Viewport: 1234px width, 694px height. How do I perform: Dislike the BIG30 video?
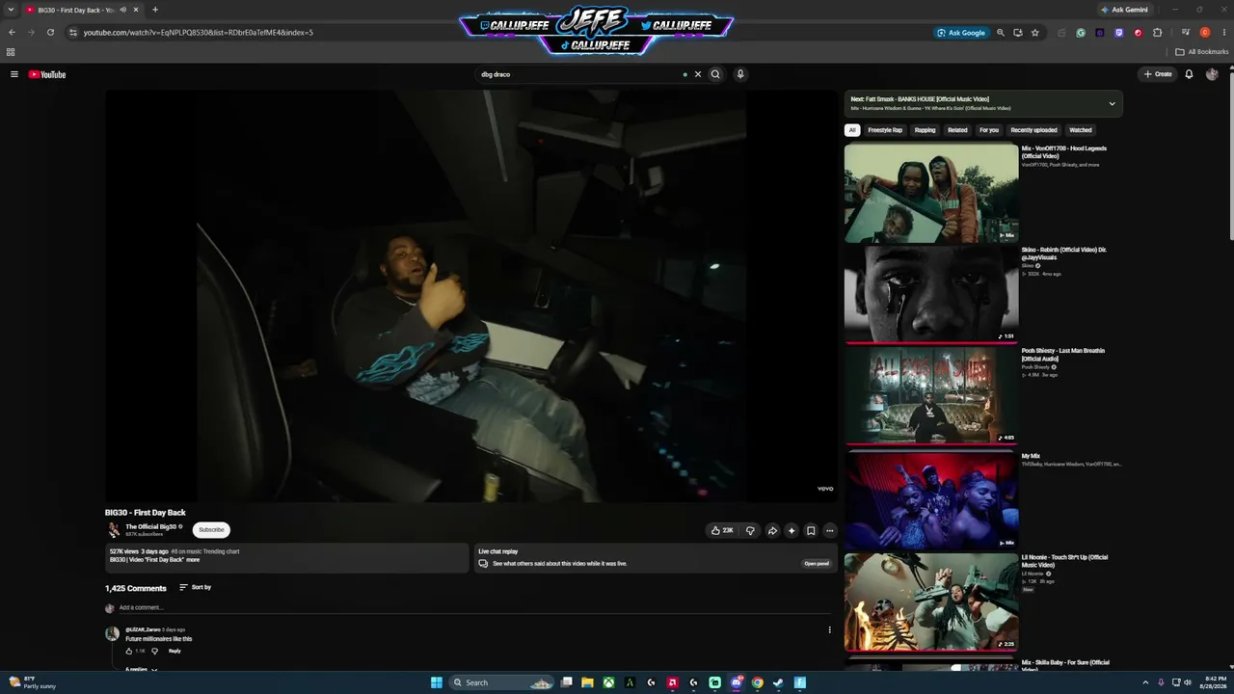[x=750, y=530]
